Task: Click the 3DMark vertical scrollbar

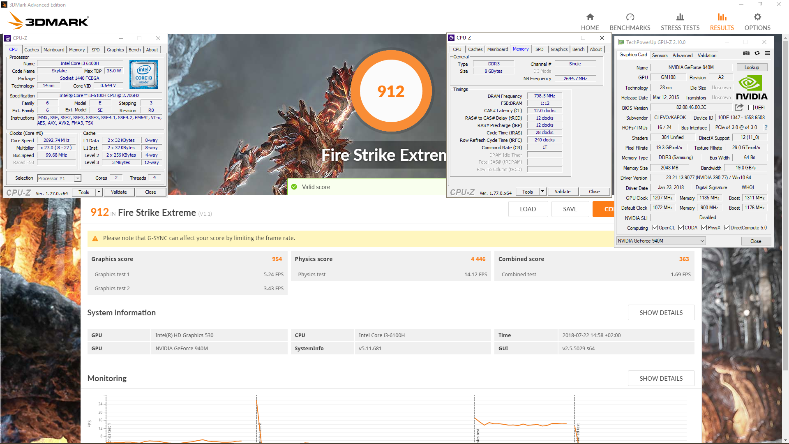Action: click(x=785, y=206)
